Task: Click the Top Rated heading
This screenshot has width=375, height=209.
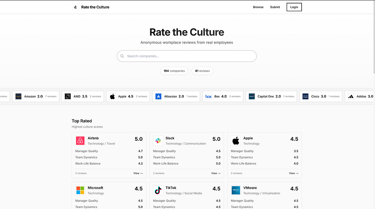Action: tap(82, 121)
